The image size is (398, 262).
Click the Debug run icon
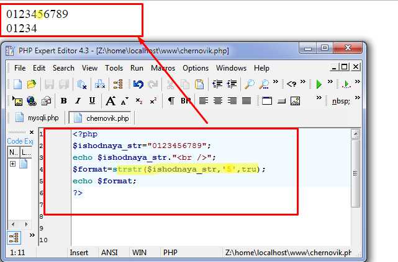pyautogui.click(x=346, y=84)
